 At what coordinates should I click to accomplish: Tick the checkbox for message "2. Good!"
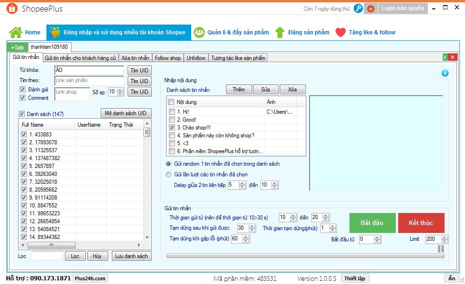pyautogui.click(x=172, y=119)
